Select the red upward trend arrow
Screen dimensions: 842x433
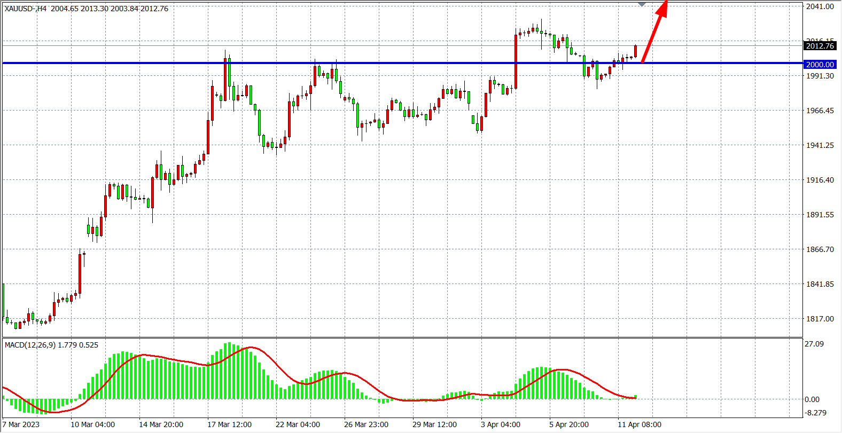pyautogui.click(x=654, y=33)
